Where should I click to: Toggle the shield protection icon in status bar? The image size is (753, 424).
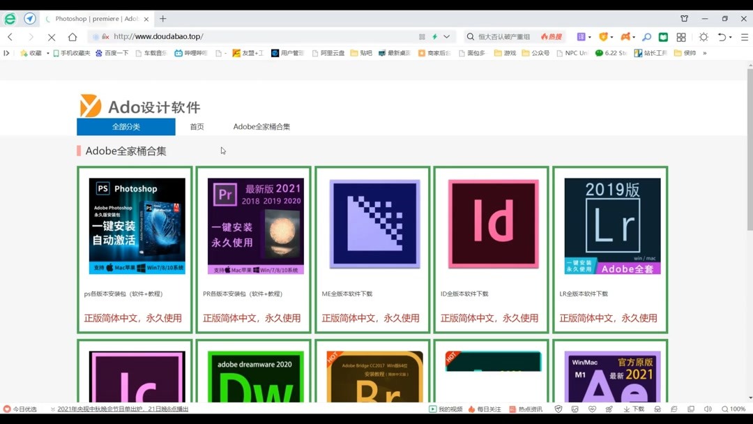pos(558,409)
